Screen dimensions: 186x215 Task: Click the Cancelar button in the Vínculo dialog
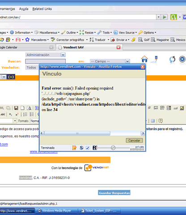click(134, 140)
